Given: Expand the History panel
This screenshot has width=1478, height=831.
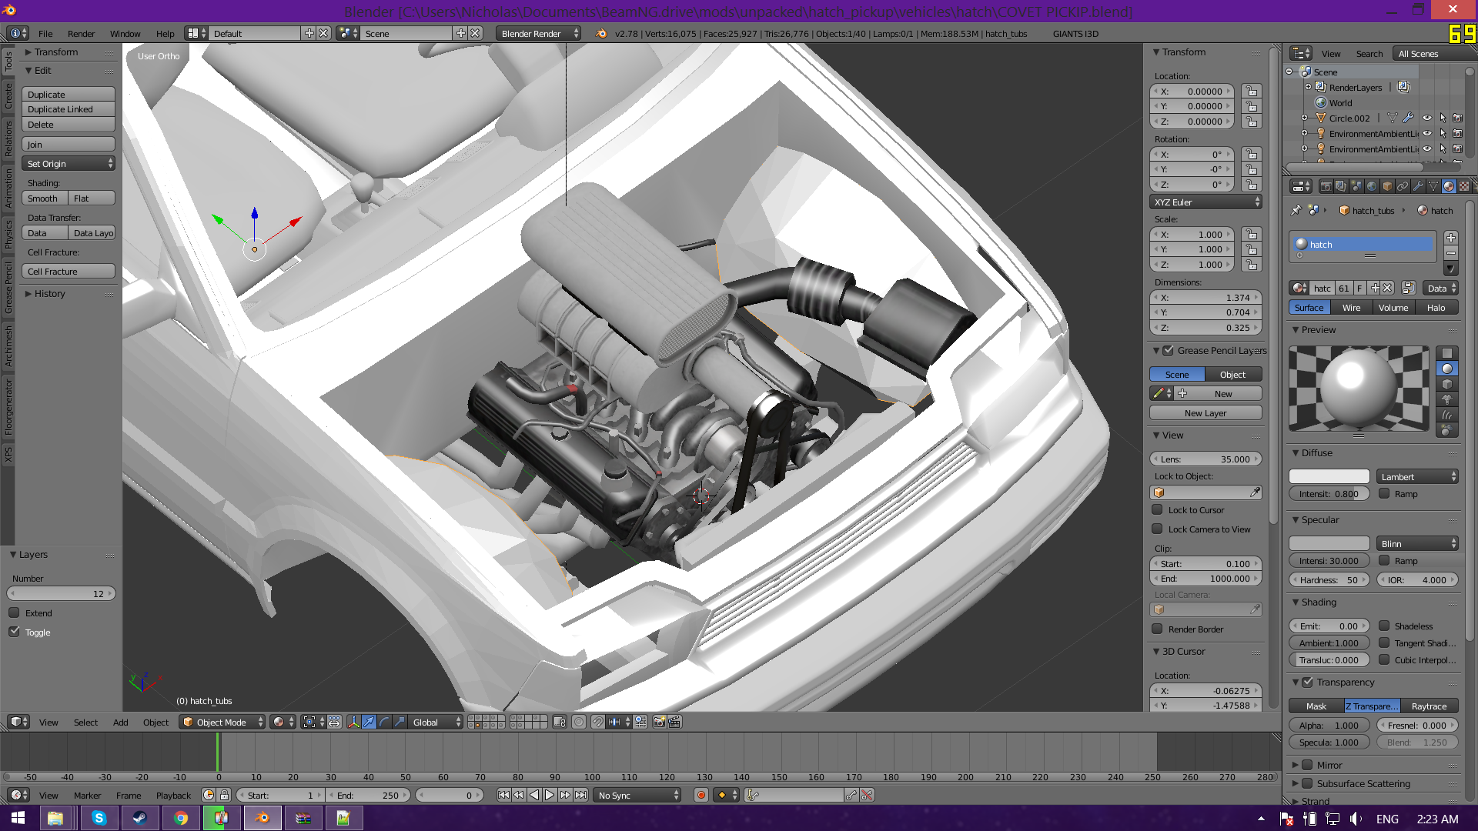Looking at the screenshot, I should [49, 293].
